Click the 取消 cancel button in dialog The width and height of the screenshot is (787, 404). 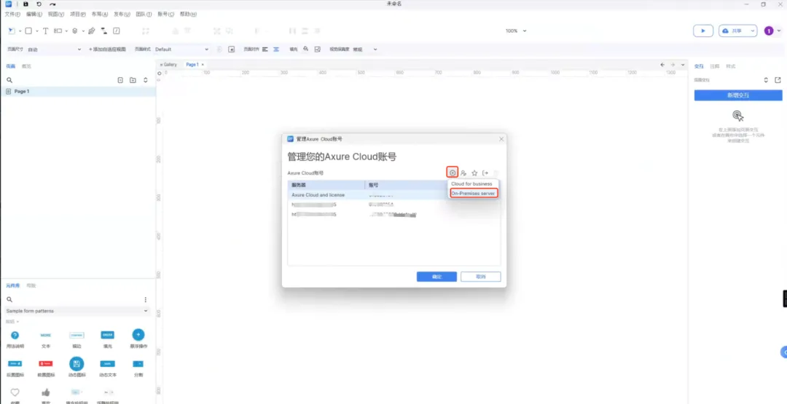(x=480, y=277)
